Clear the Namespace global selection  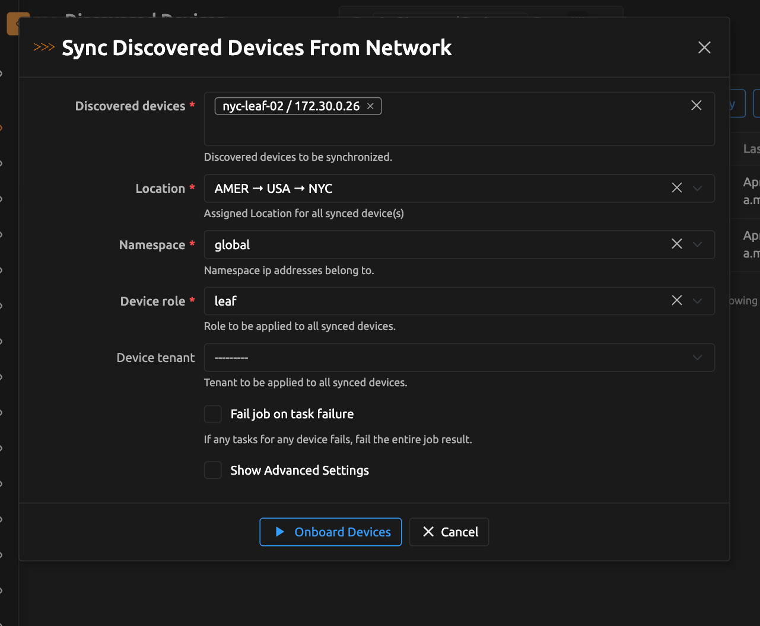coord(676,244)
